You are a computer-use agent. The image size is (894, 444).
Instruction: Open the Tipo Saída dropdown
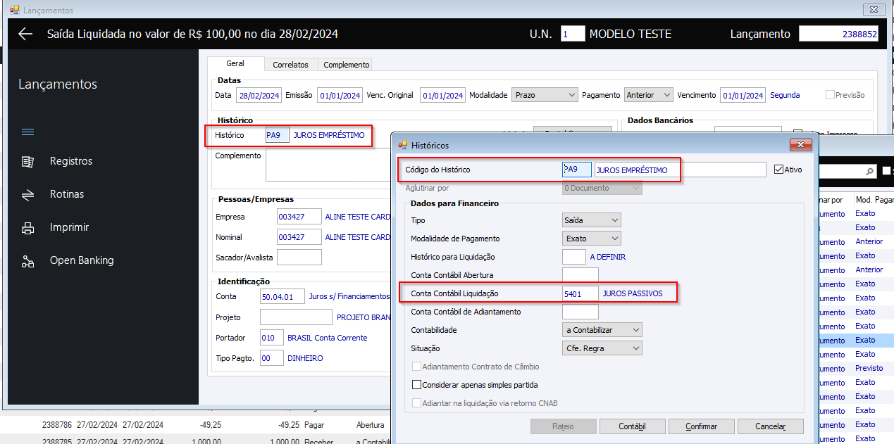click(592, 220)
